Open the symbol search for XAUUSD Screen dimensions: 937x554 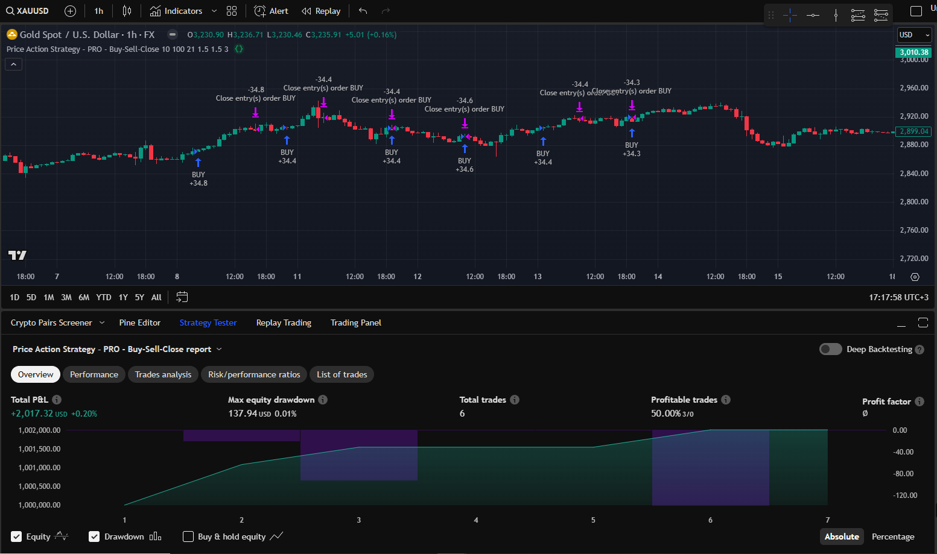tap(27, 10)
